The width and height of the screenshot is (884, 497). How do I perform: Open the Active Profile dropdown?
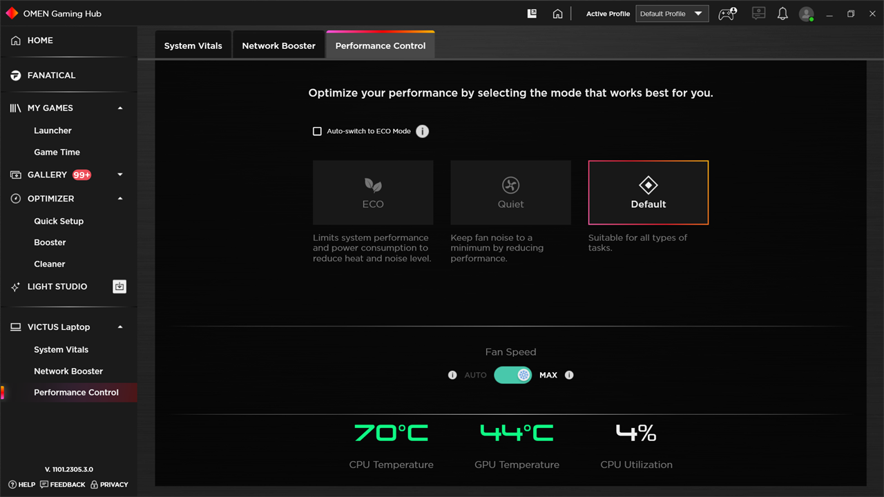pyautogui.click(x=672, y=14)
